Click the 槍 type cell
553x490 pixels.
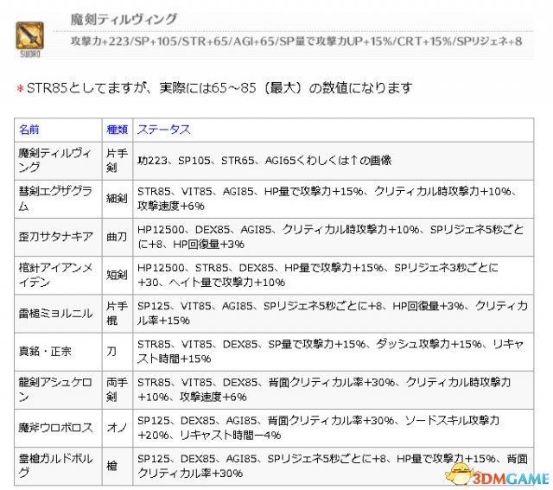118,466
